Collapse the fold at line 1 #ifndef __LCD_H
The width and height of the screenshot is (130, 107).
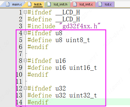pos(25,12)
